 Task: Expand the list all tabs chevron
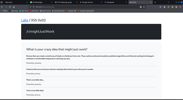coord(168,2)
